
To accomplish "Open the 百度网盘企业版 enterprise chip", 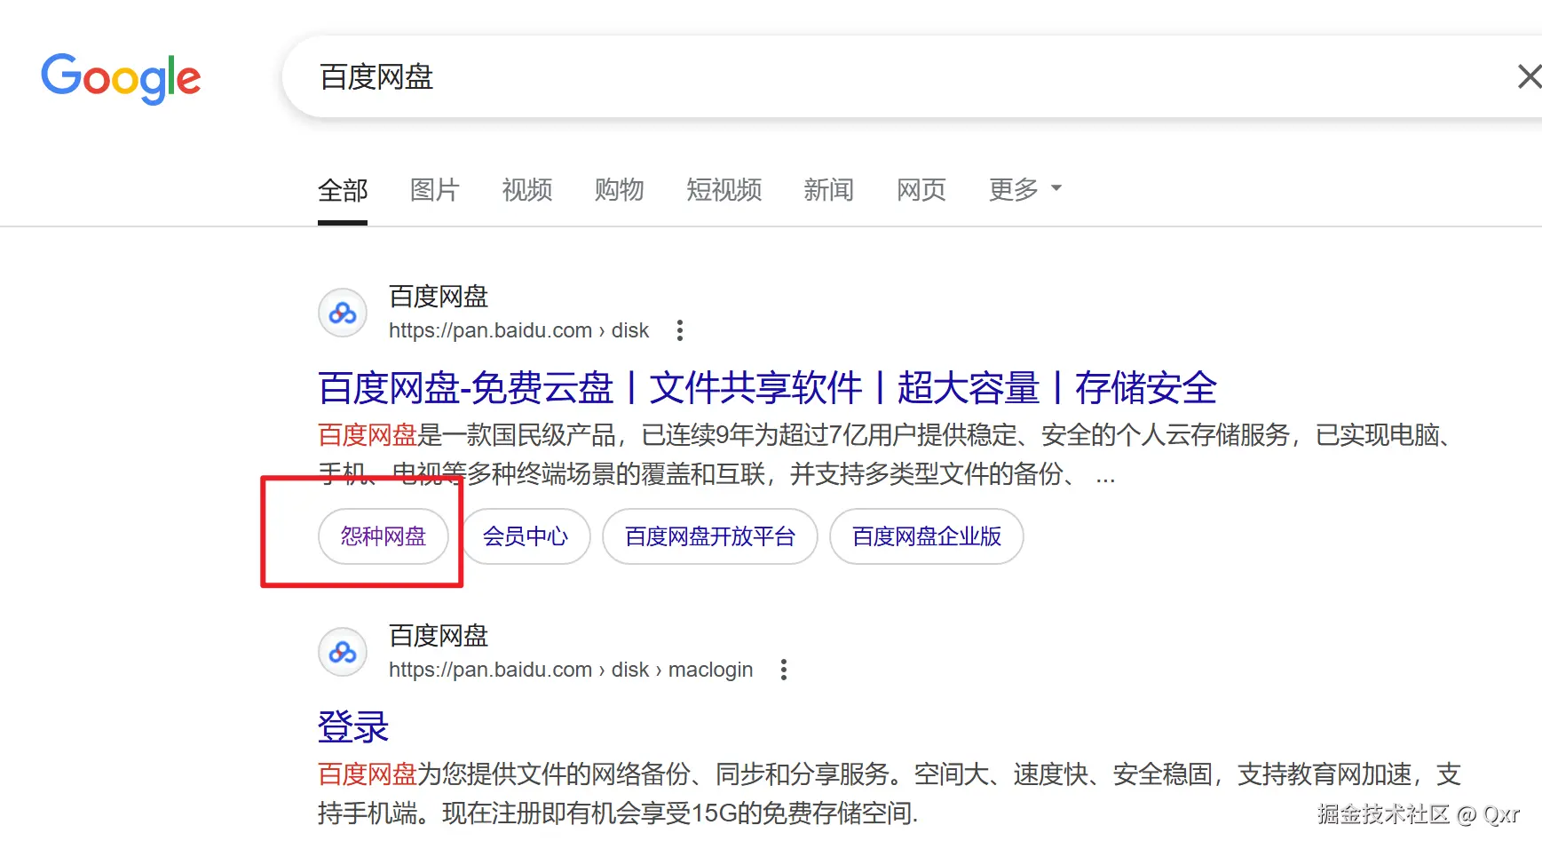I will pyautogui.click(x=926, y=536).
